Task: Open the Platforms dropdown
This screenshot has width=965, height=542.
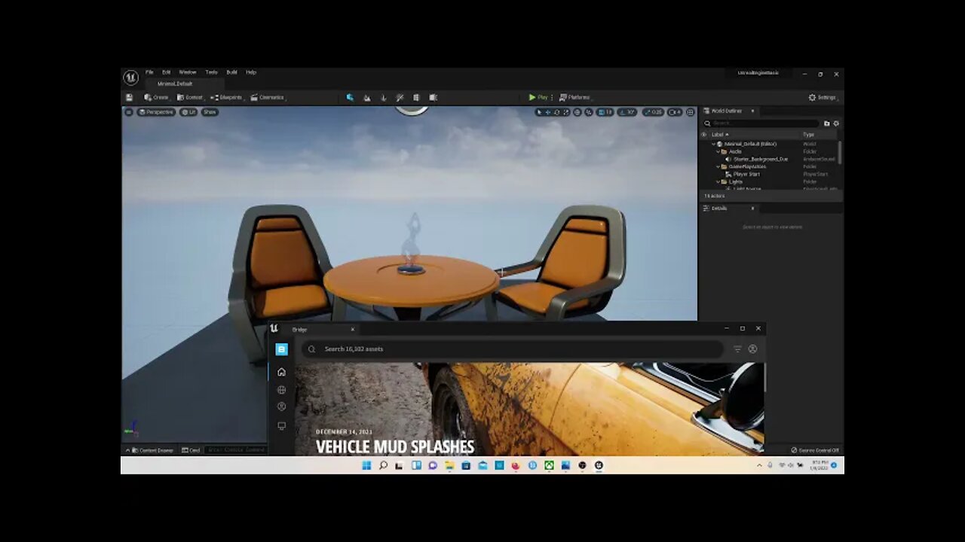Action: (x=574, y=97)
